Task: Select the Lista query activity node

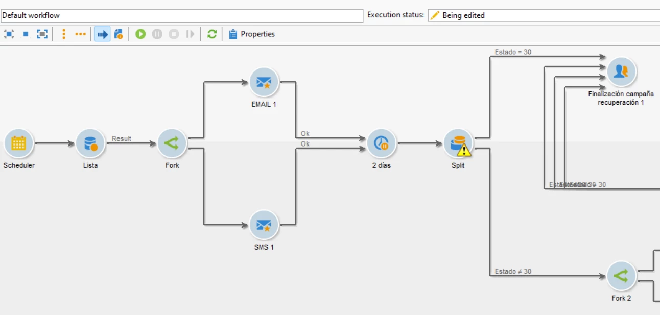Action: pyautogui.click(x=90, y=143)
